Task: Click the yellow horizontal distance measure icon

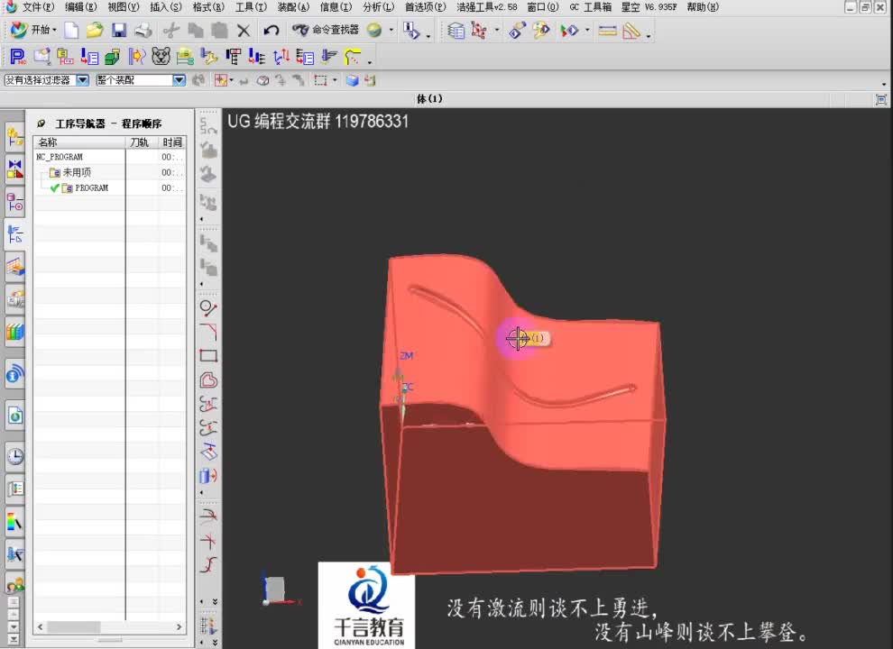Action: coord(607,30)
